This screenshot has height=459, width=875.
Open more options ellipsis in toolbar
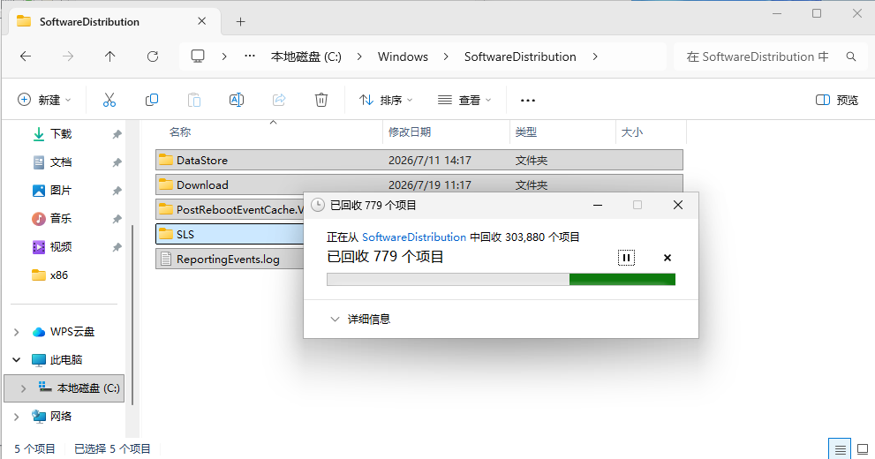pyautogui.click(x=528, y=101)
